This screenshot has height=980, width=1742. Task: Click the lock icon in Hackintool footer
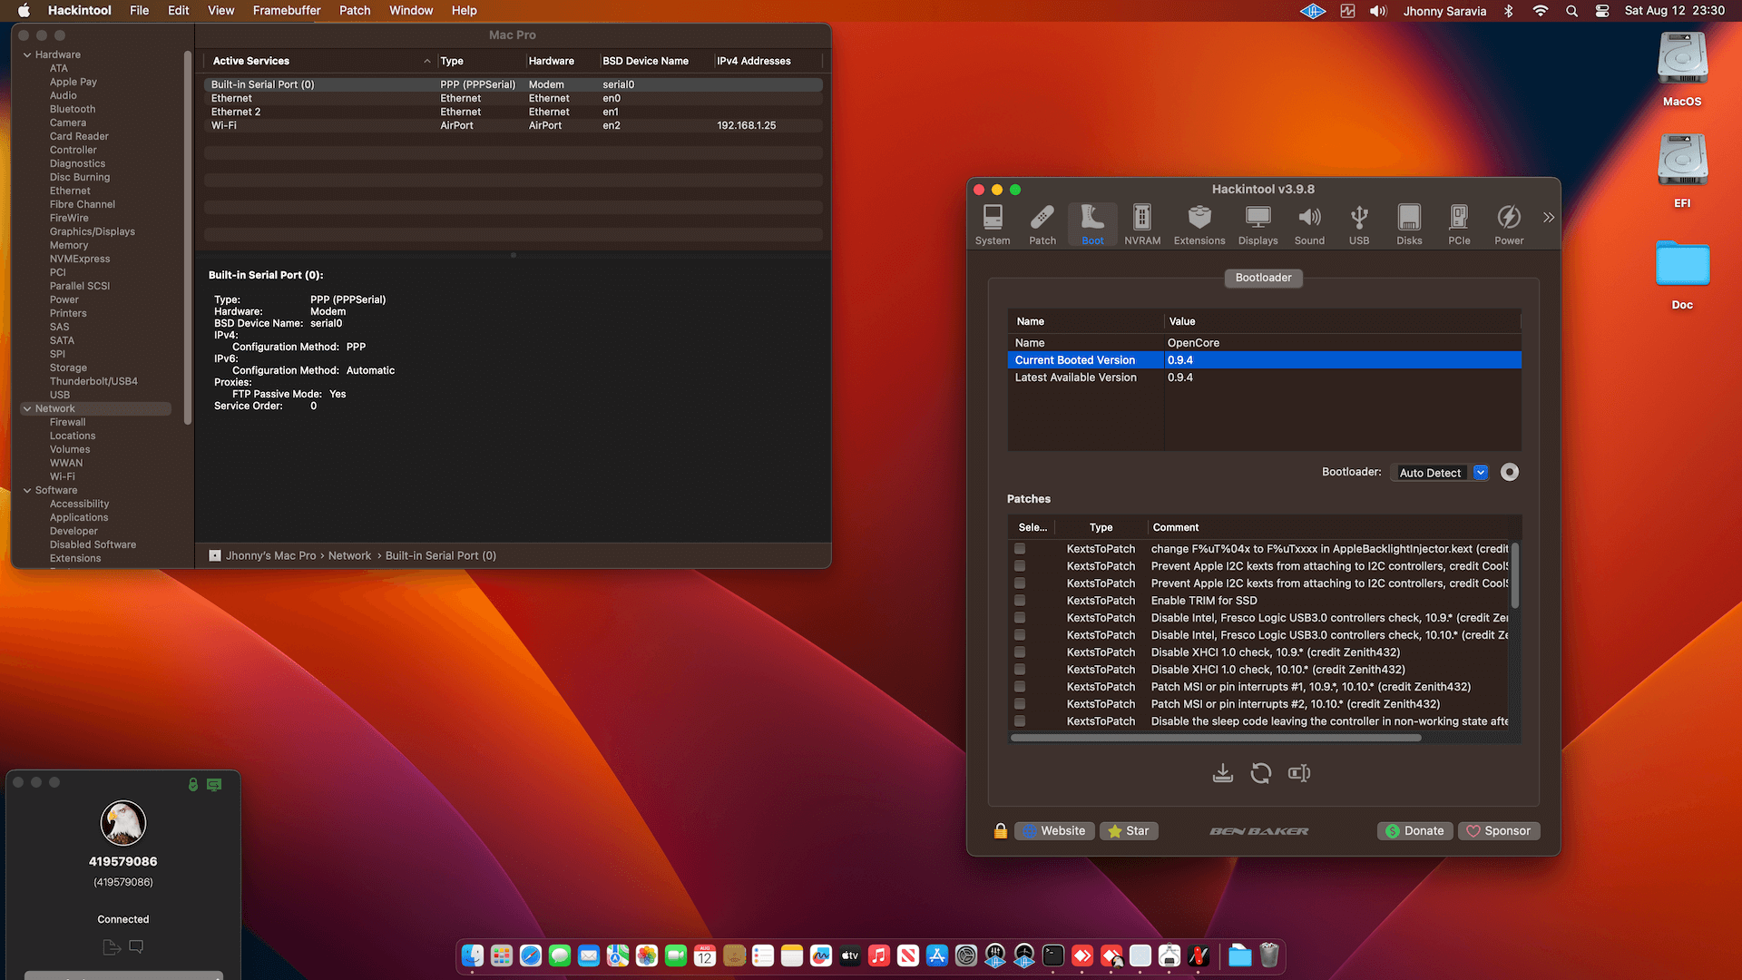point(1001,831)
